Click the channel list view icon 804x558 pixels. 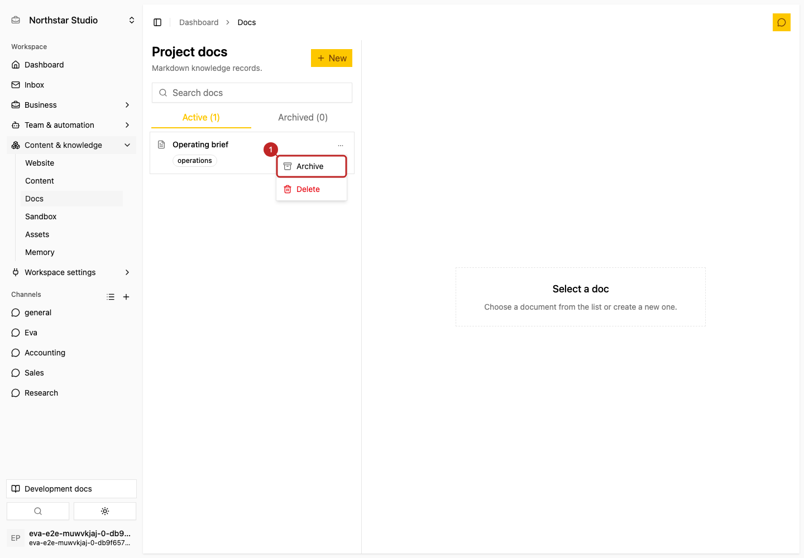pos(111,297)
